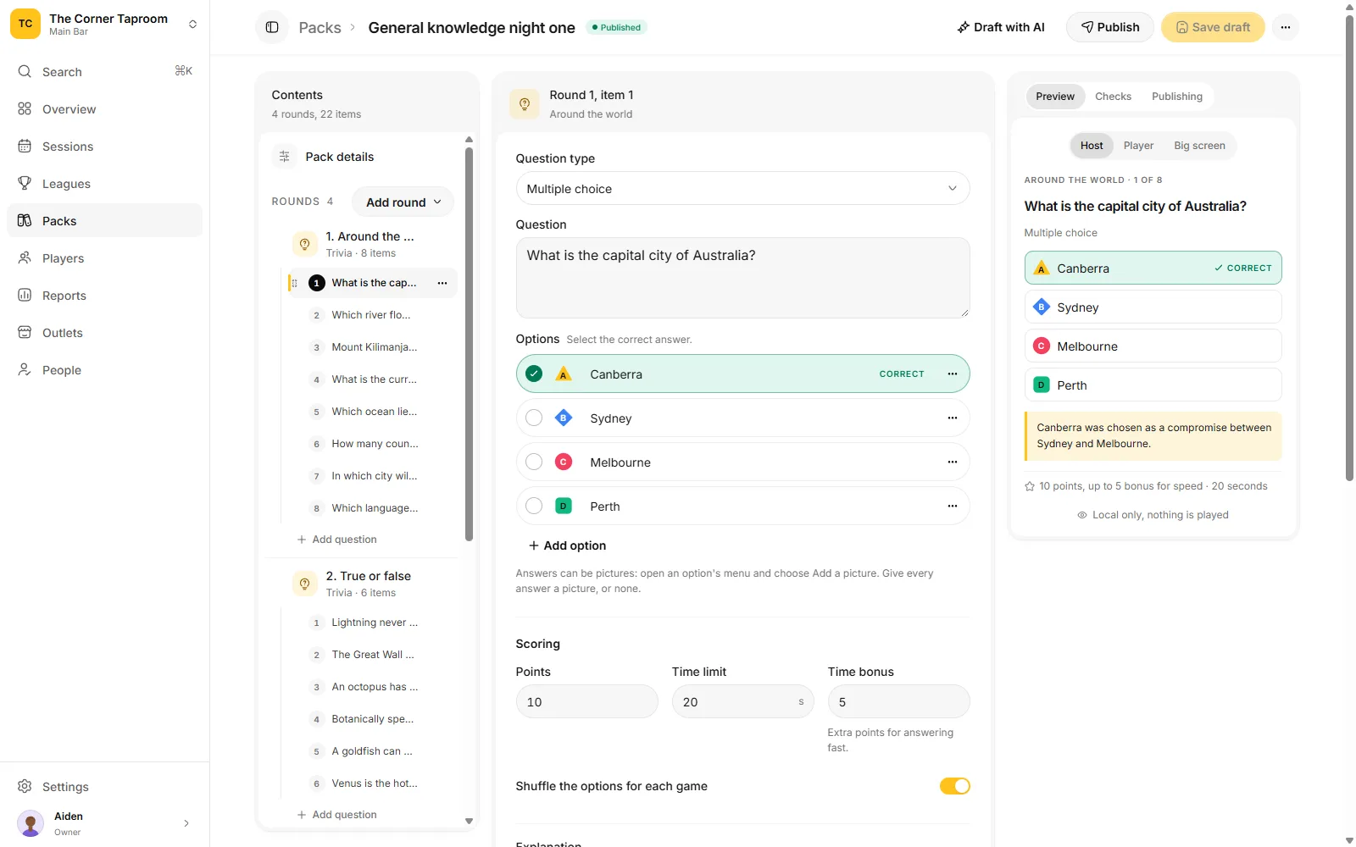
Task: Click the Publish button
Action: click(x=1110, y=27)
